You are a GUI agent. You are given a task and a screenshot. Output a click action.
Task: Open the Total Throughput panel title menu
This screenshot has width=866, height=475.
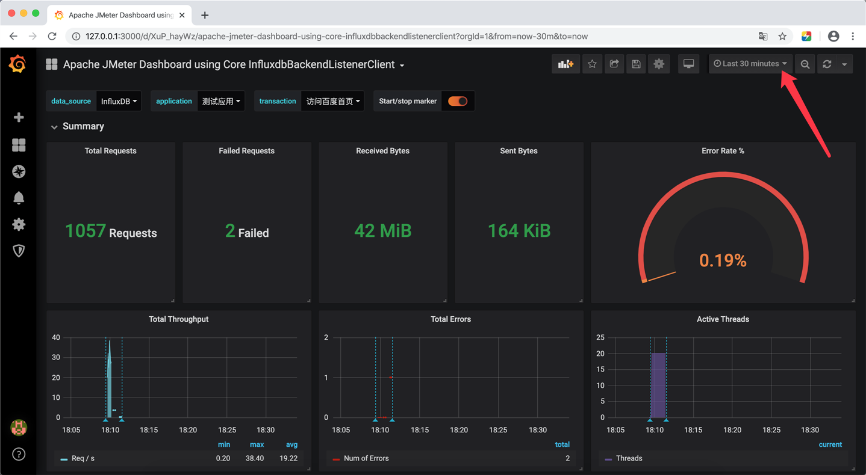[x=178, y=319]
